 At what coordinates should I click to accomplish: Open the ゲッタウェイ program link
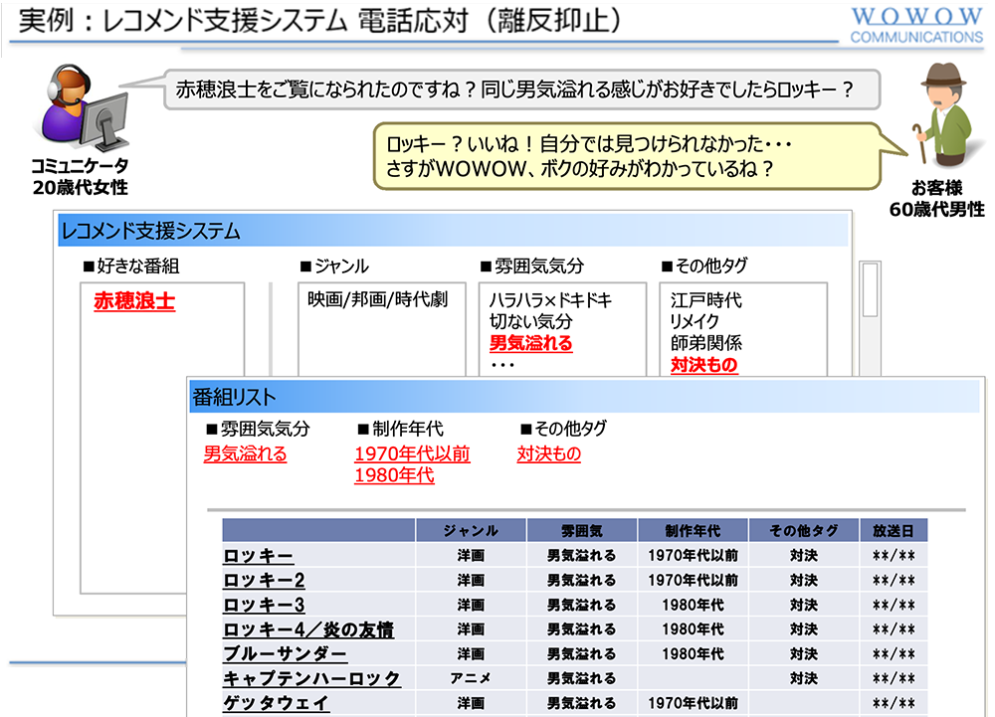(276, 704)
